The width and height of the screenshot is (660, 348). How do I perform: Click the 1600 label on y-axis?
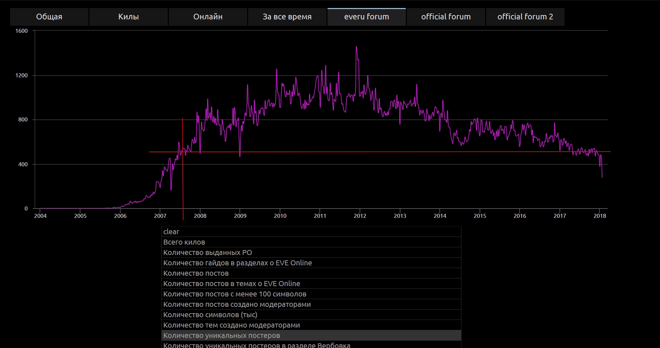(21, 31)
